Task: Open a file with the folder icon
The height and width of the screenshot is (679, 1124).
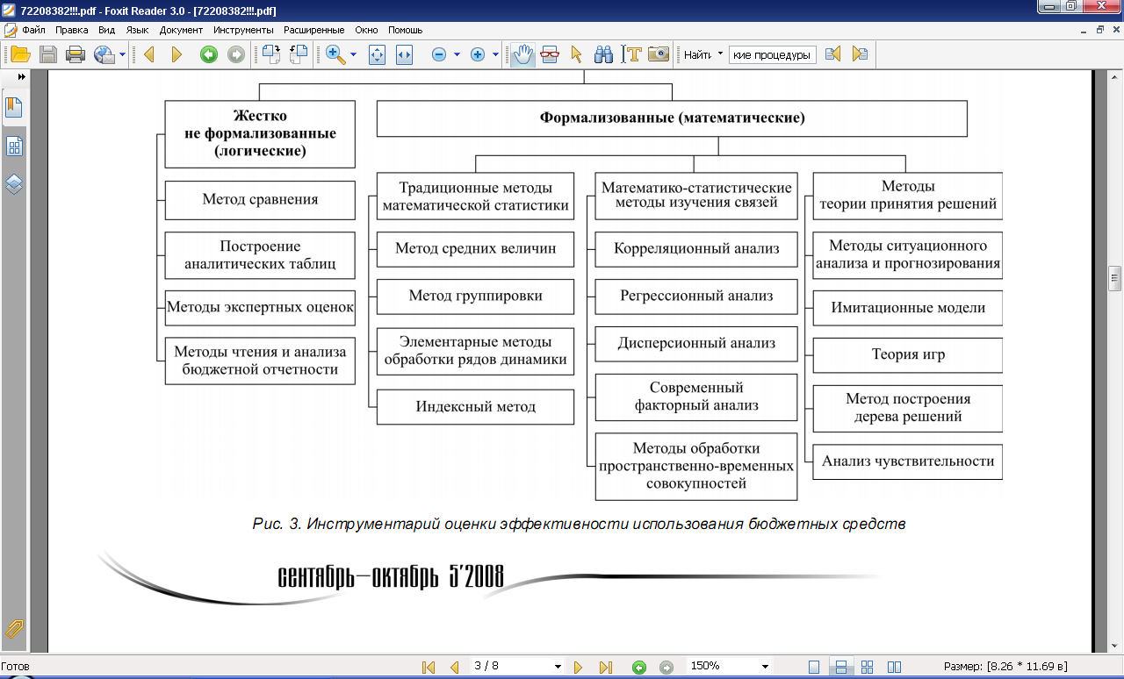Action: [x=19, y=54]
